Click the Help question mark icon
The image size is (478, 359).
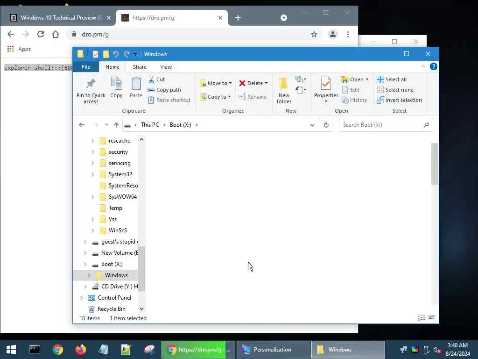(433, 66)
